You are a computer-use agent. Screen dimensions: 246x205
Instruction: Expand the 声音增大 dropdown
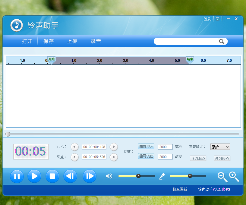pyautogui.click(x=220, y=147)
